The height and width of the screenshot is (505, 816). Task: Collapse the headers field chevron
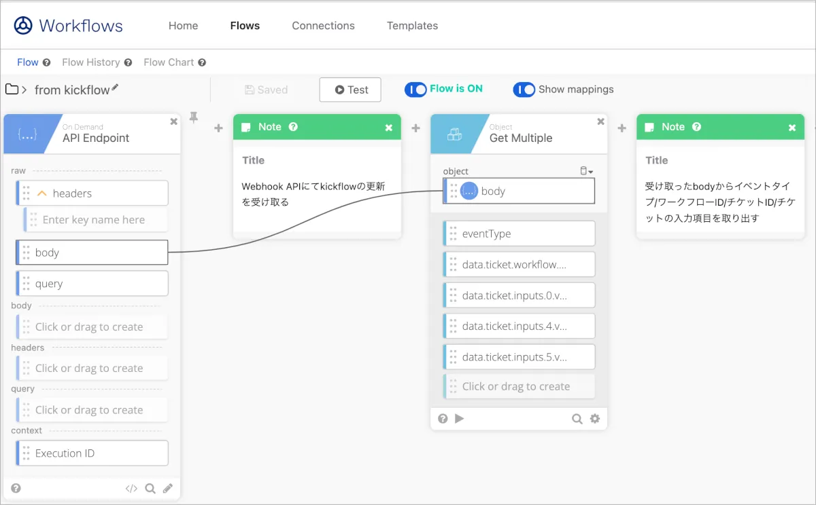[x=41, y=193]
